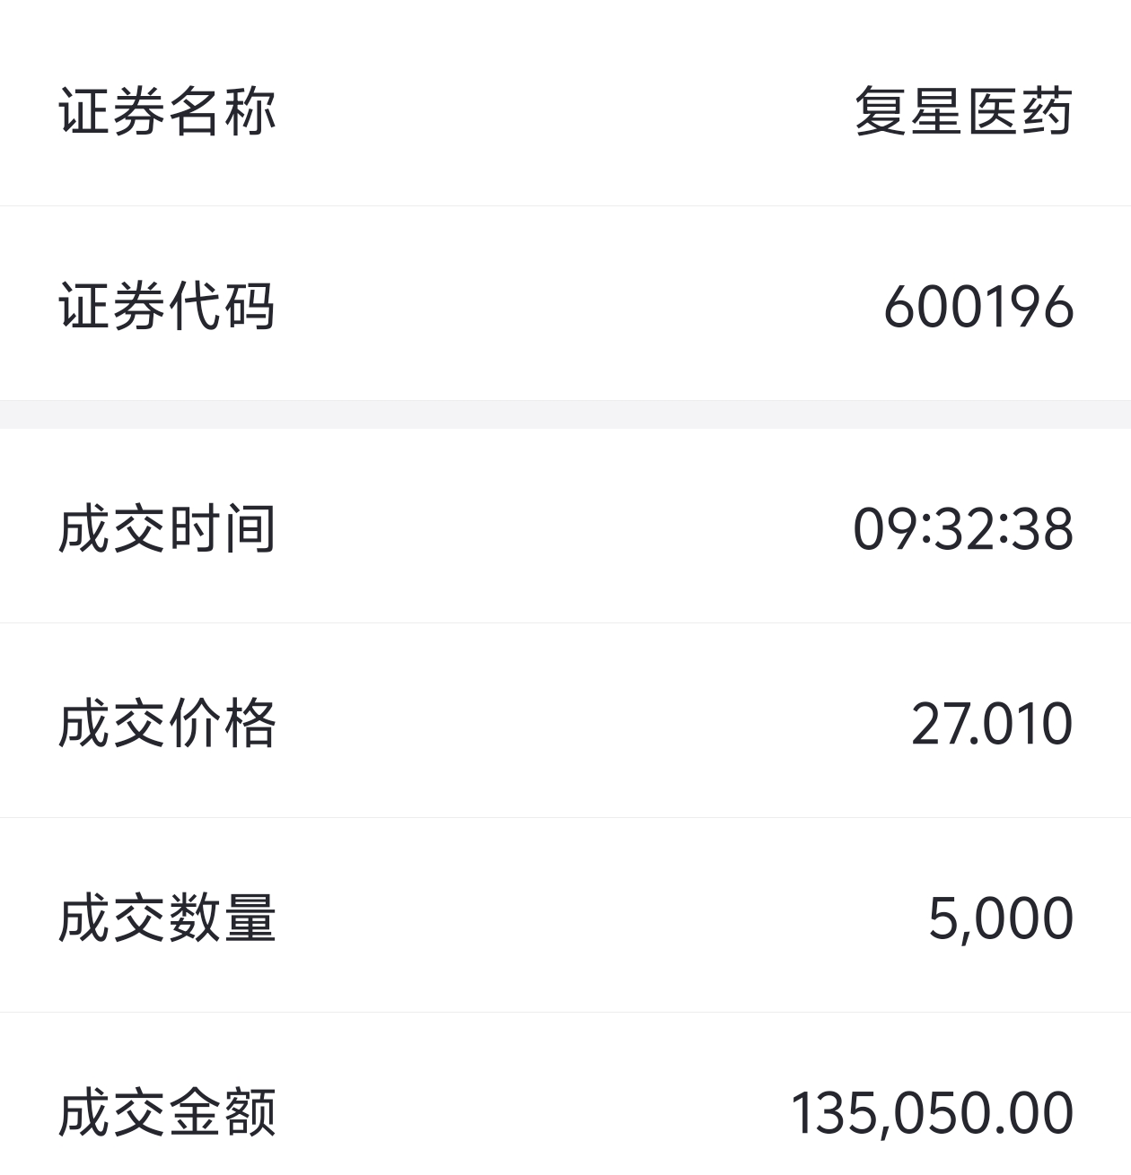Tap the 证券代码 label
Screen dimensions: 1131x1175
pos(167,306)
